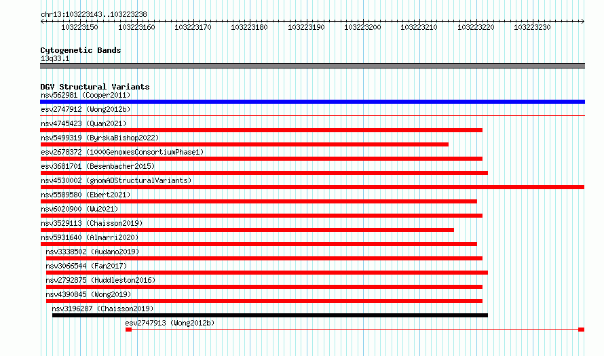Click the ruler's right arrowhead
Image resolution: width=604 pixels, height=356 pixels.
click(x=582, y=22)
